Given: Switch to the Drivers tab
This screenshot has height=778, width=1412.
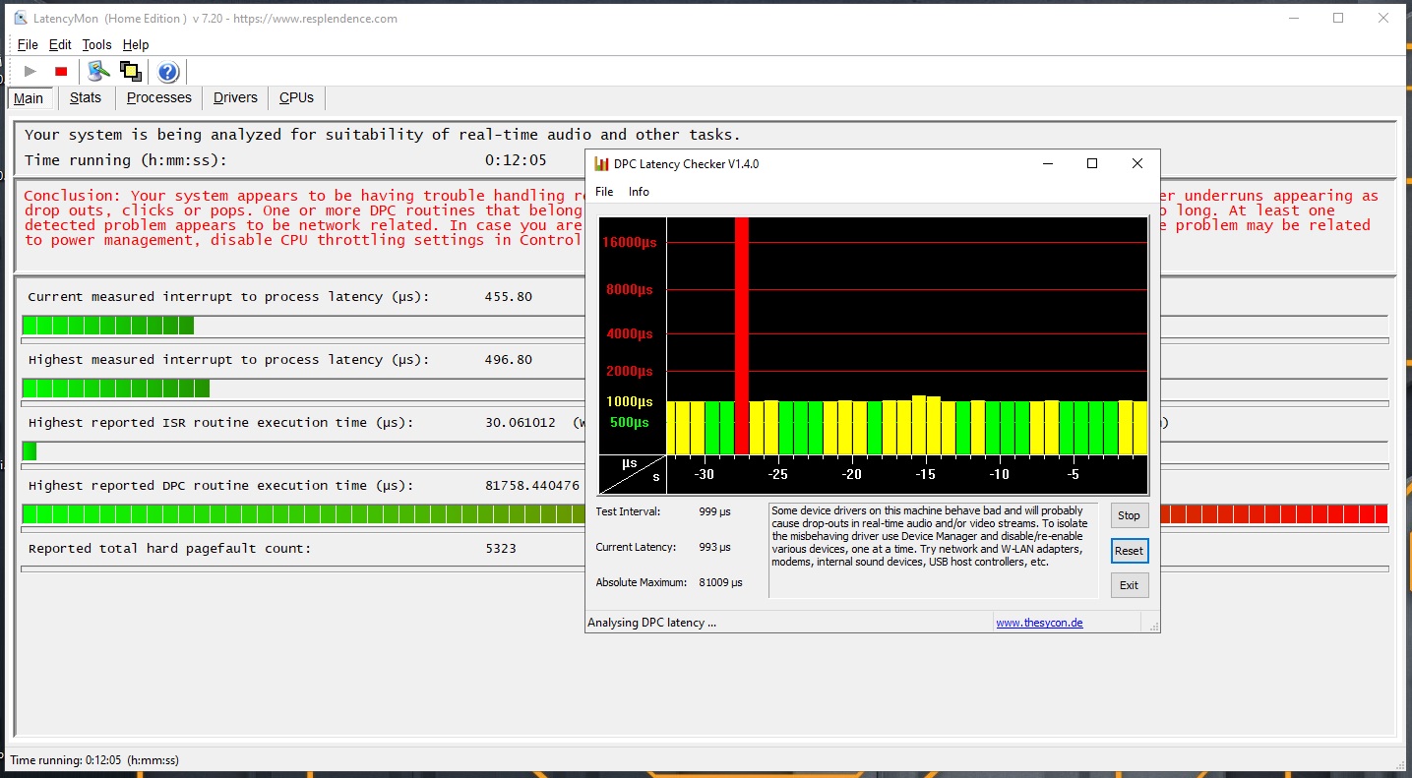Looking at the screenshot, I should 235,97.
